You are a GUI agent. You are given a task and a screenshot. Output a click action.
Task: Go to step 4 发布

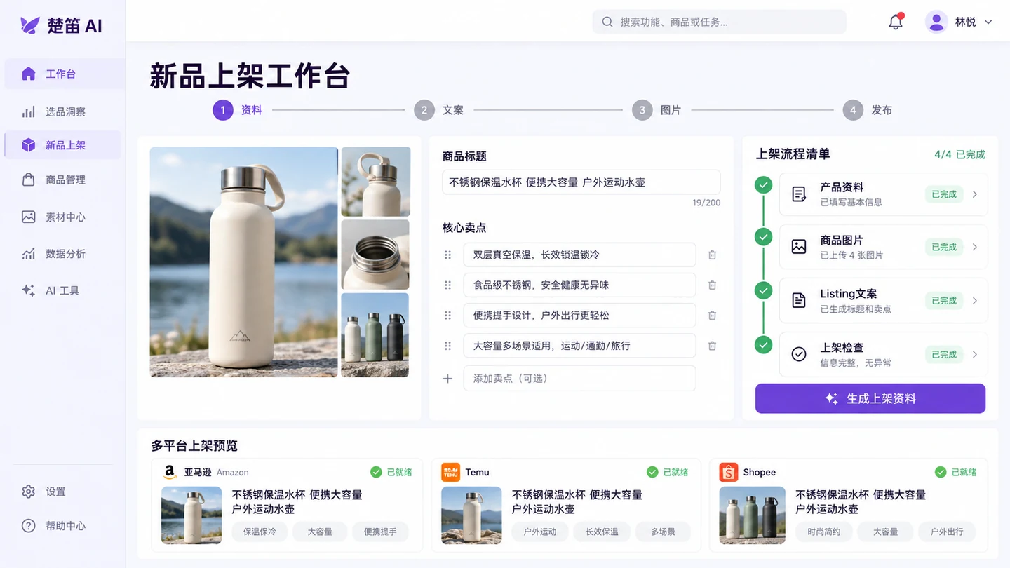pos(868,110)
